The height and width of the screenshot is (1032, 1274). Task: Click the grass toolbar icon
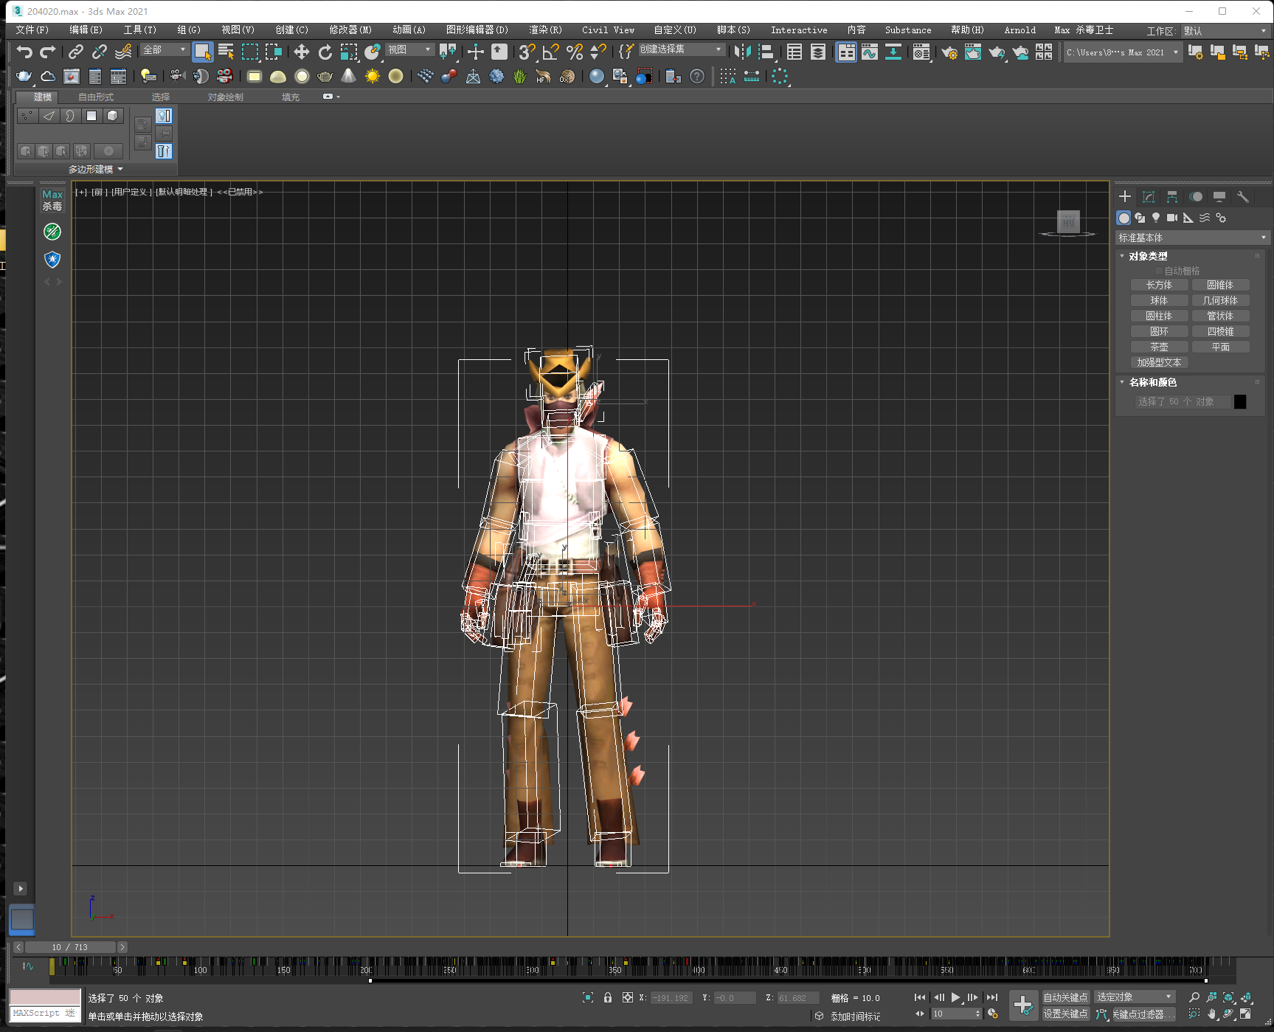520,76
